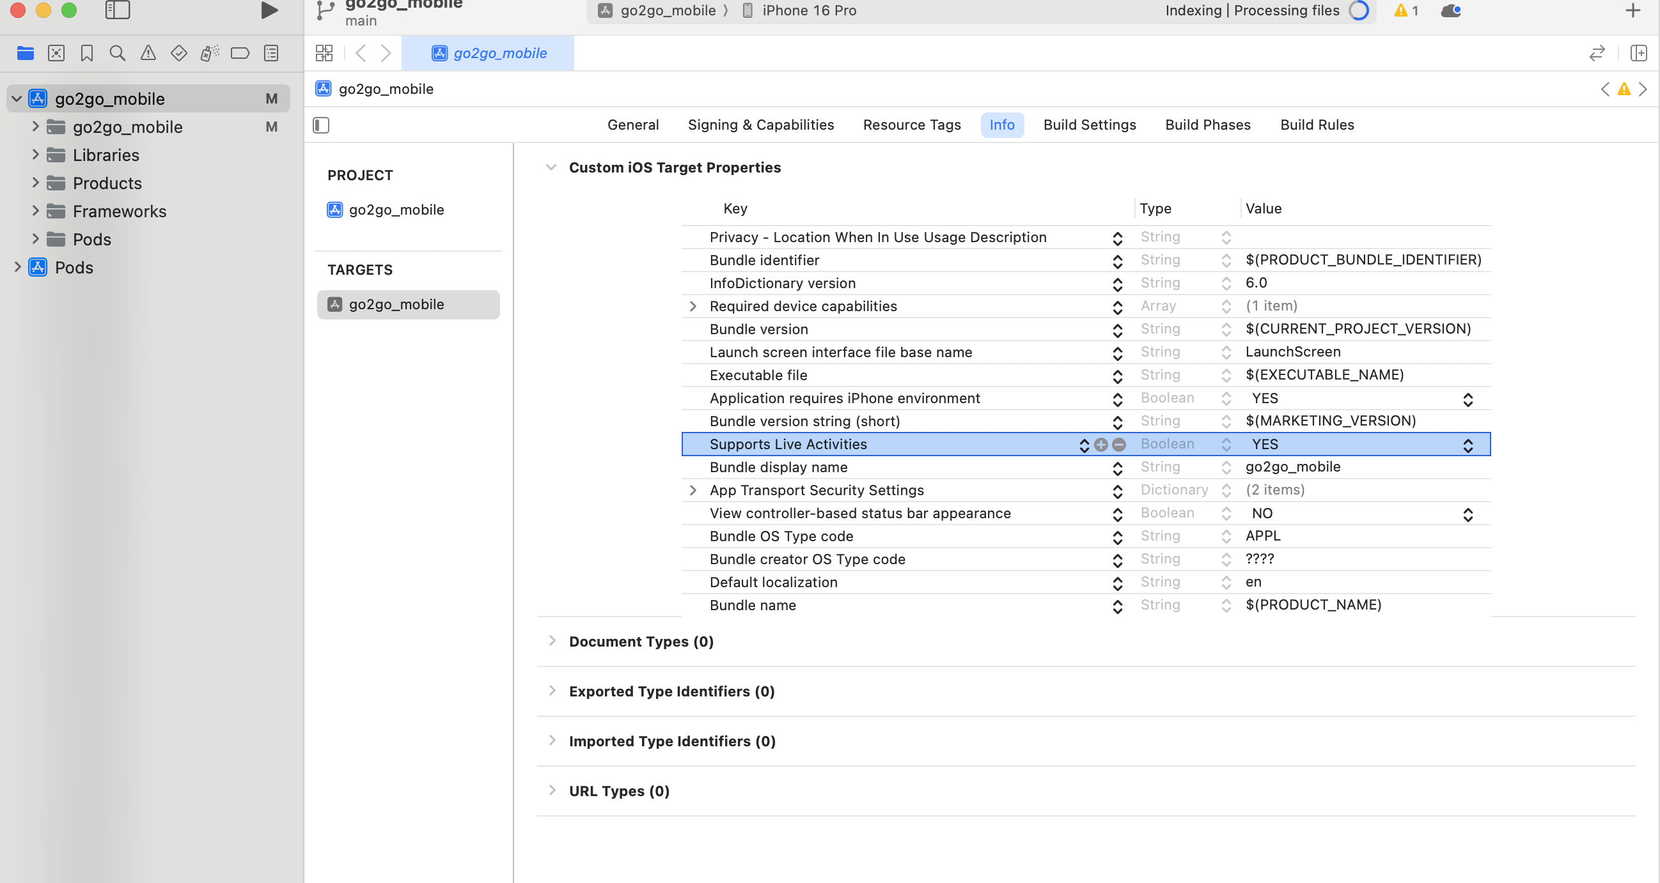Open View controller-based status bar value popup
The image size is (1660, 883).
(x=1468, y=514)
